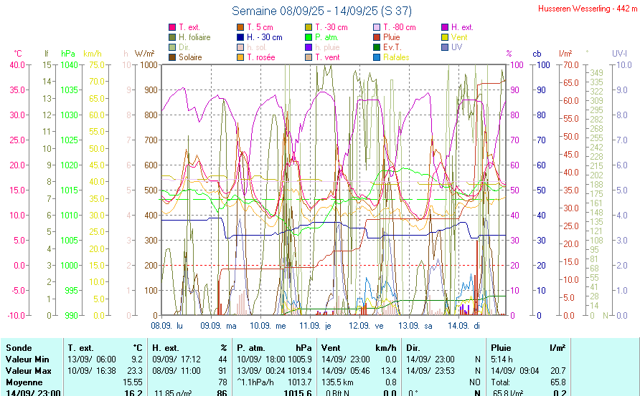Screen dimensions: 640x396
Task: Click the 'Valeur Min' row label
Action: pyautogui.click(x=27, y=359)
